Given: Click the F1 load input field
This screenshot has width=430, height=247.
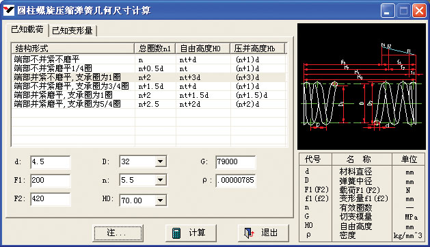Looking at the screenshot, I should point(51,181).
